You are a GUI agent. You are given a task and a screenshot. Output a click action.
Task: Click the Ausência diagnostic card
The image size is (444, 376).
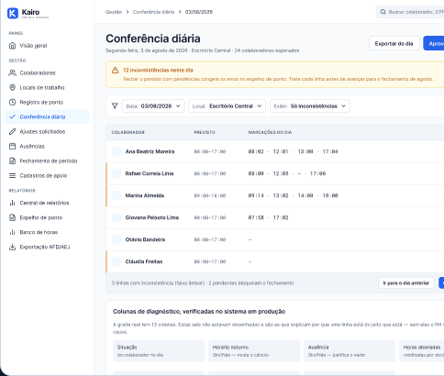coord(350,350)
